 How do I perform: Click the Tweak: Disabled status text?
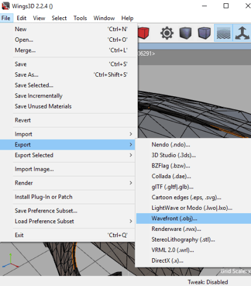coord(207,282)
